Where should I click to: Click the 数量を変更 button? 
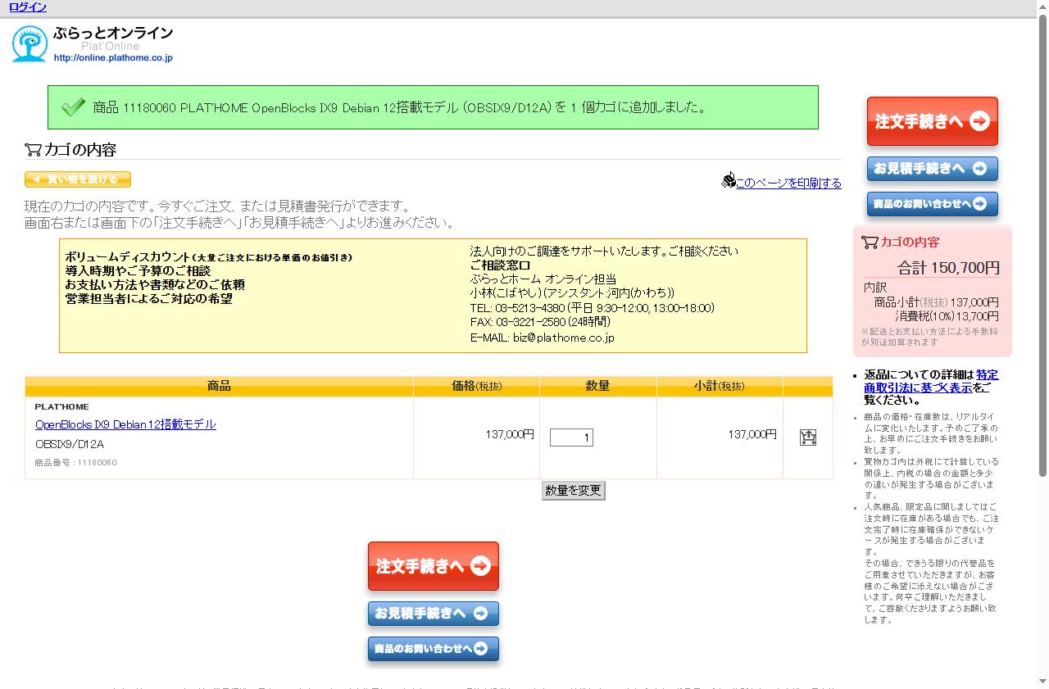[574, 490]
